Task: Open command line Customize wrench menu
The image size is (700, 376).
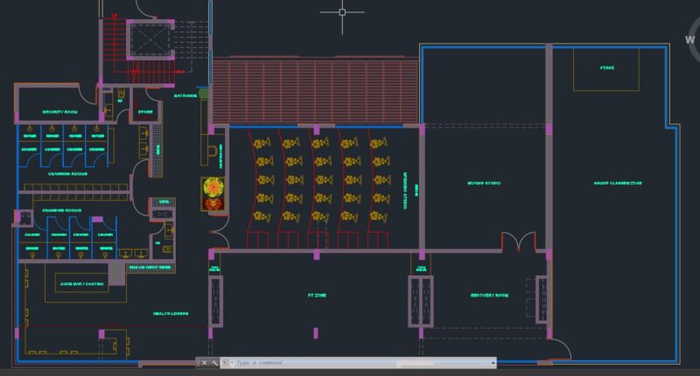Action: tap(214, 363)
